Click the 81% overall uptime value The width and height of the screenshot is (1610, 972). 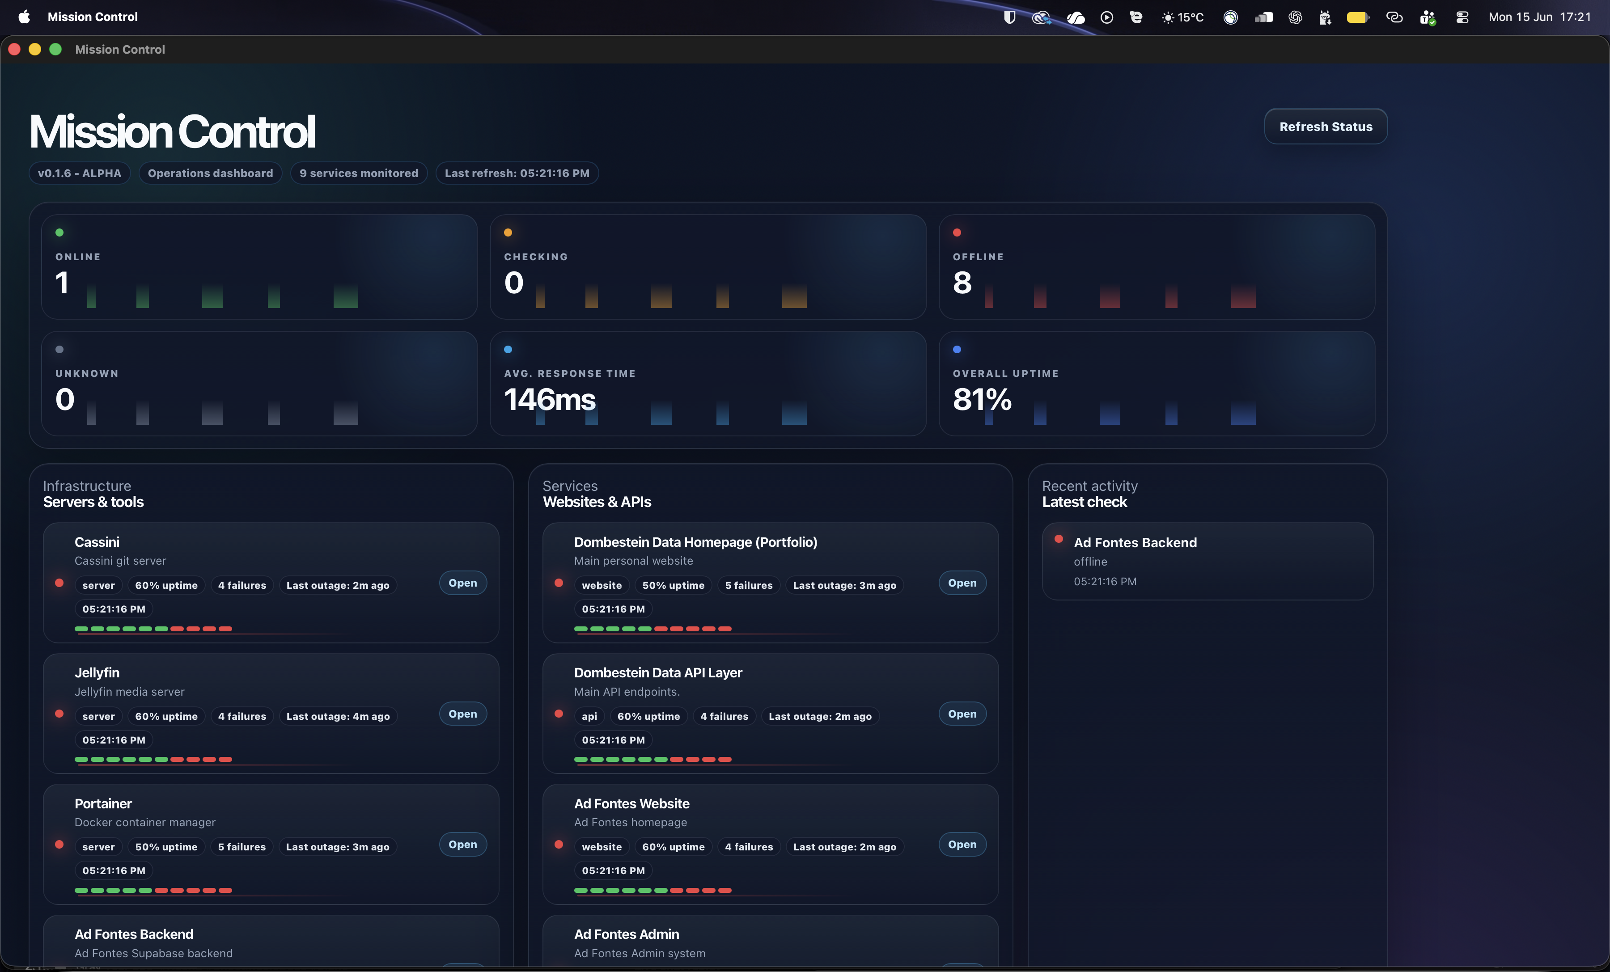point(982,399)
